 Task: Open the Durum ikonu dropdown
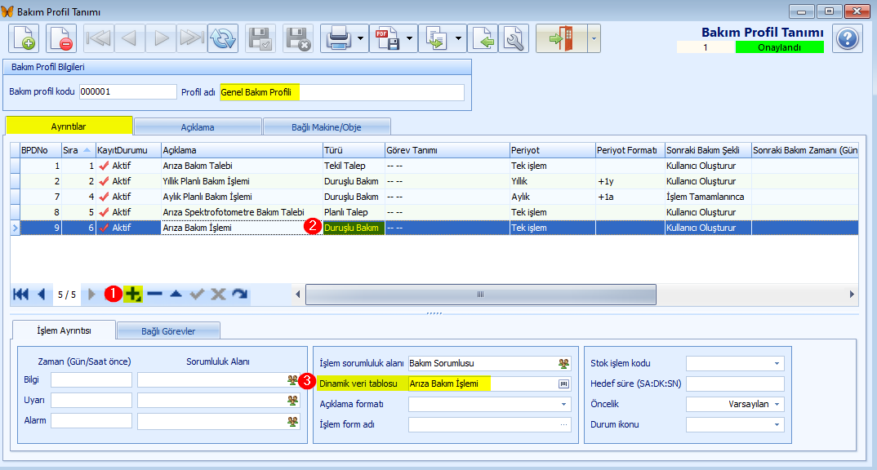pyautogui.click(x=777, y=425)
